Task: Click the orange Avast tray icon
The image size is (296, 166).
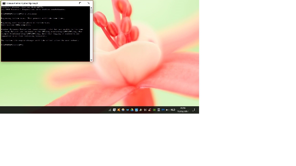Action: [119, 110]
